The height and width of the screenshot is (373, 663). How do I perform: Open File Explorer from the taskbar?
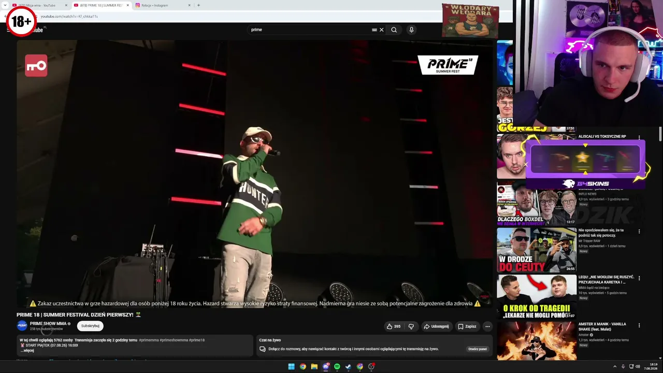[314, 367]
